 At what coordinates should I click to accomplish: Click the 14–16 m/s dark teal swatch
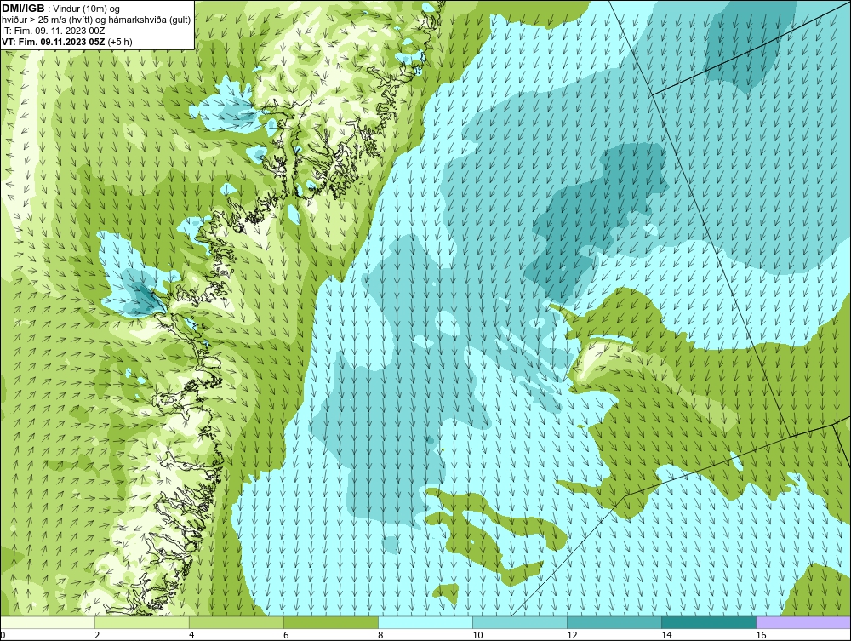709,622
